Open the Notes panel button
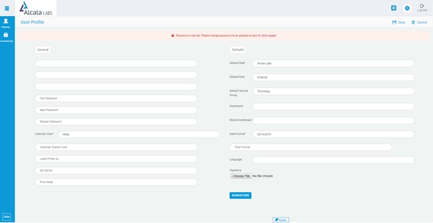This screenshot has width=433, height=223. coord(281,220)
